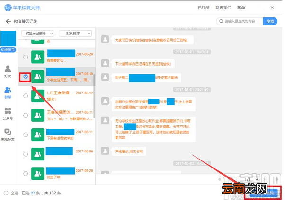Click group avatar of 下周有活我就来的 chat
285x202 pixels.
click(x=37, y=135)
